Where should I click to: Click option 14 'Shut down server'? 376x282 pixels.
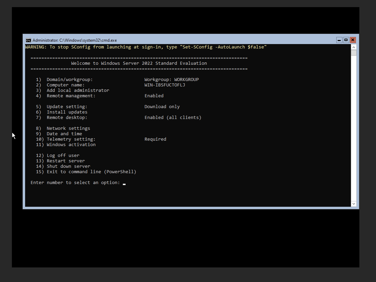[x=68, y=166]
